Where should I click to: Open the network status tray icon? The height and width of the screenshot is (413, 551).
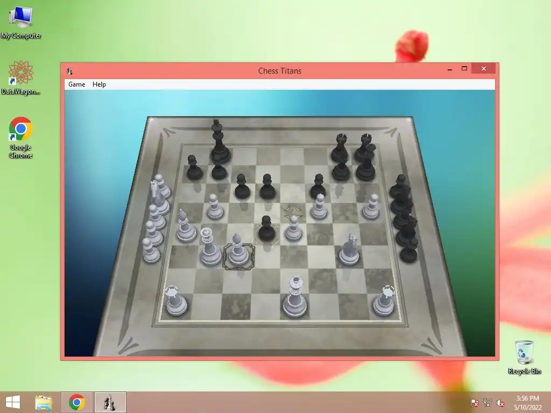488,402
